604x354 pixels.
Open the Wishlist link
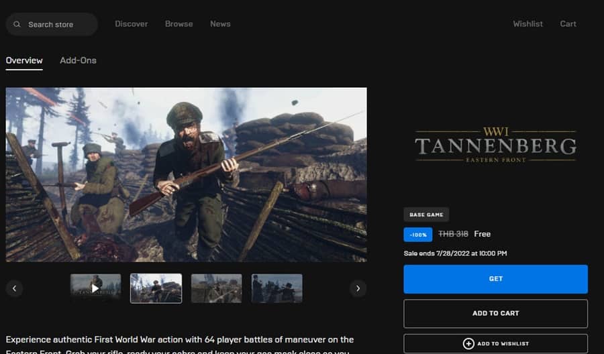coord(527,24)
